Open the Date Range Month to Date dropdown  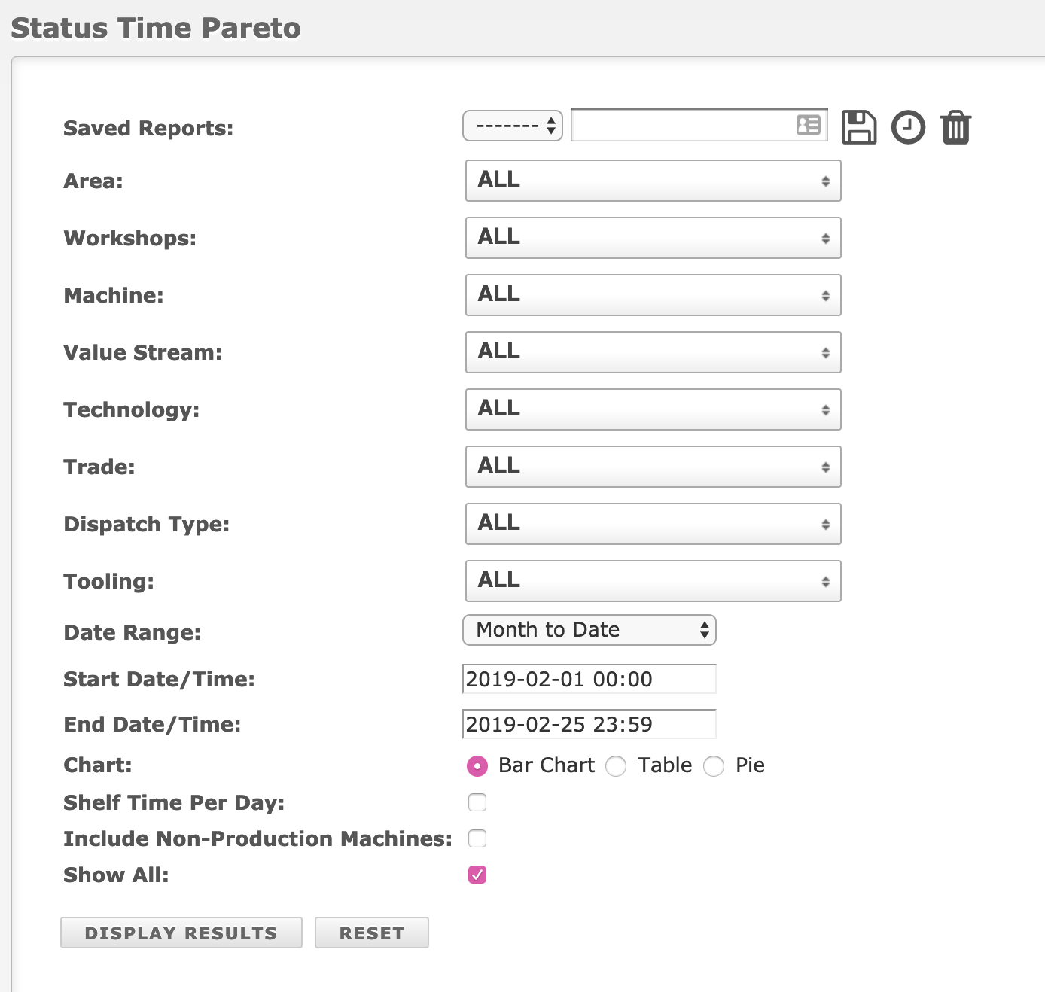pyautogui.click(x=590, y=630)
